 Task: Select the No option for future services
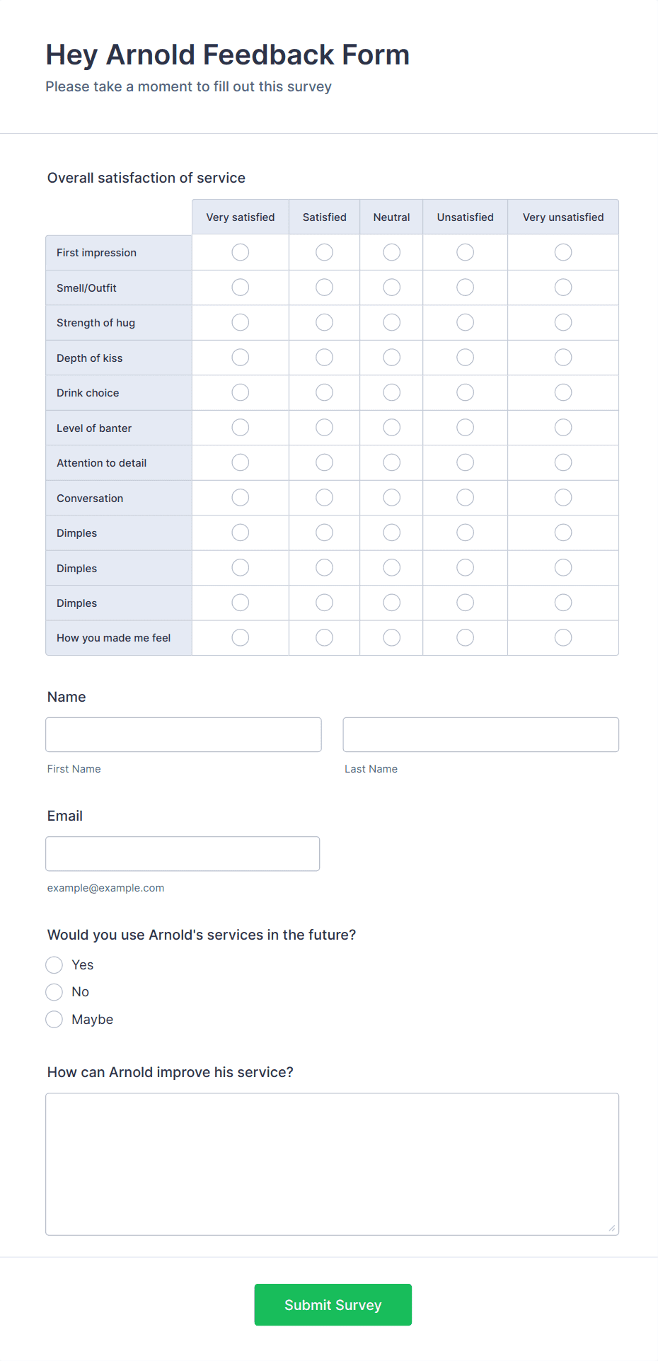54,992
